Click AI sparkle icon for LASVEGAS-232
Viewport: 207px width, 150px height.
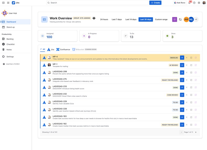[x=196, y=95]
